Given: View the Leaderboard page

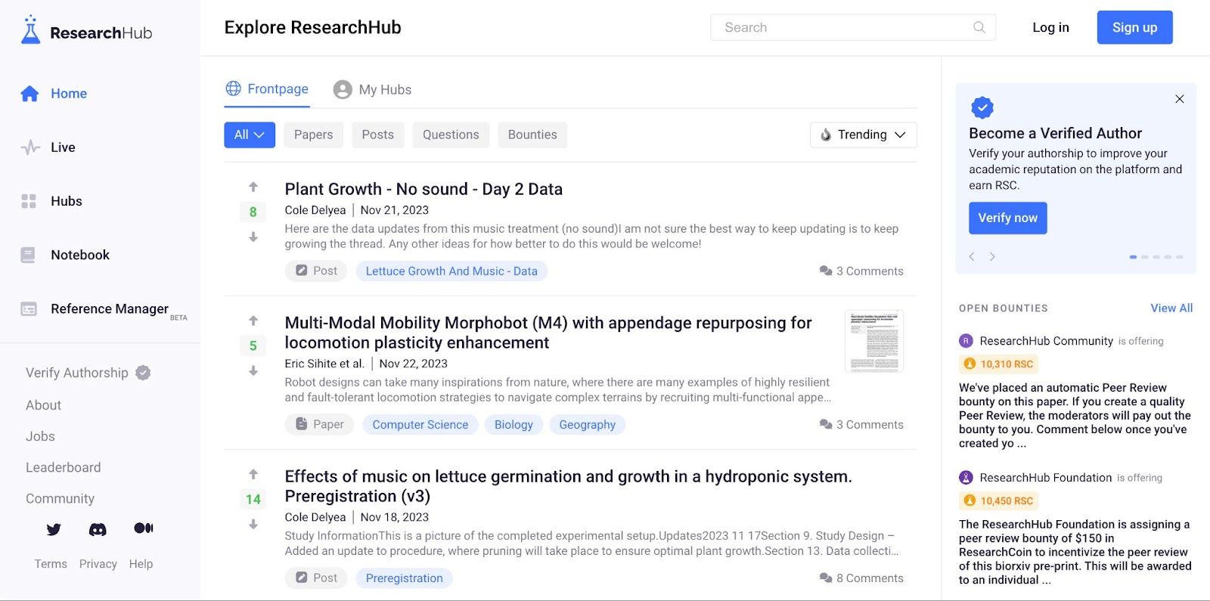Looking at the screenshot, I should [x=63, y=467].
